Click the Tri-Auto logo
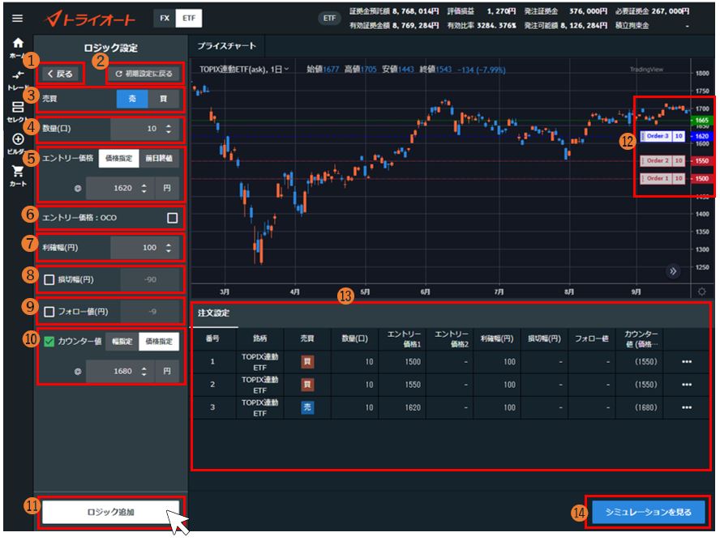720x541 pixels. click(x=91, y=19)
